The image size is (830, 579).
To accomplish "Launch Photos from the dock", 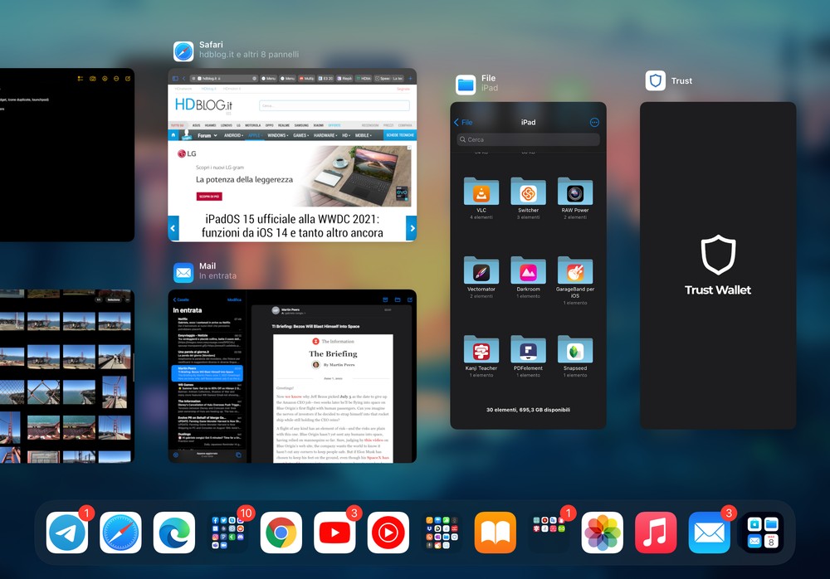I will point(603,533).
